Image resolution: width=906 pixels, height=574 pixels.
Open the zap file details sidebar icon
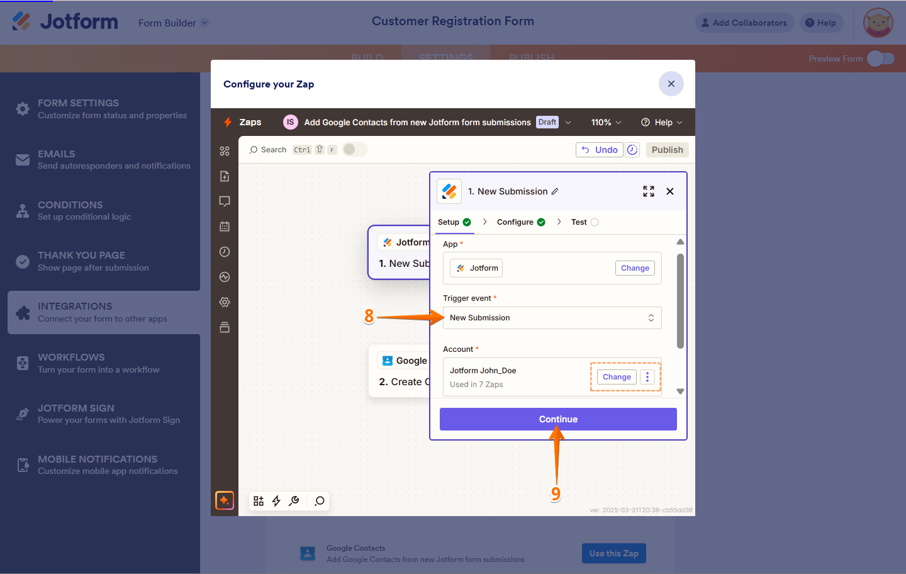pos(225,176)
